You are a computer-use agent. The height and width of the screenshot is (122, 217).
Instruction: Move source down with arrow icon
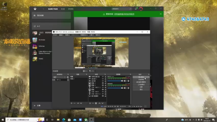pyautogui.click(x=103, y=103)
